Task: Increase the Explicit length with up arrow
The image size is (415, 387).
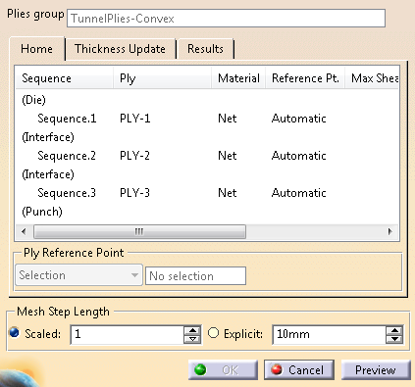Action: point(394,330)
